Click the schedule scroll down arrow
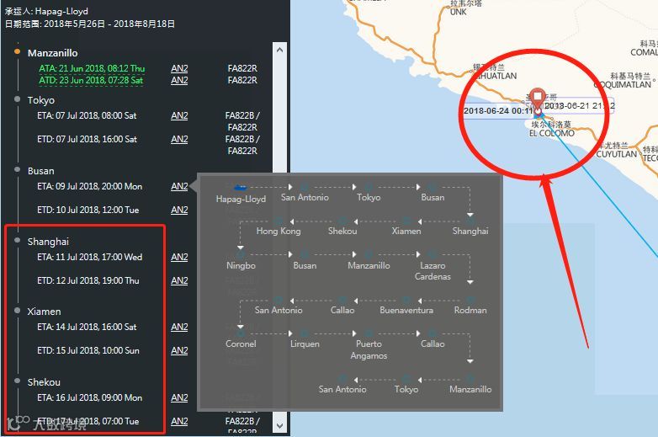Viewport: 658px width, 437px height. pos(280,426)
